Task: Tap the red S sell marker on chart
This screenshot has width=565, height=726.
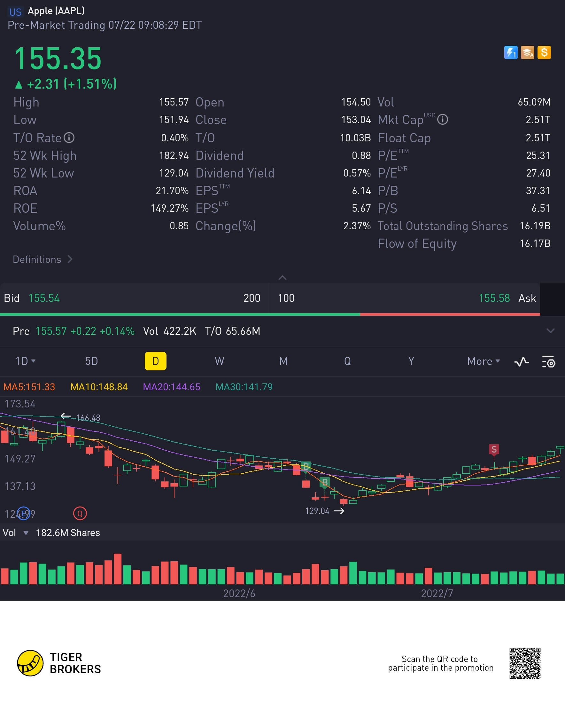Action: pyautogui.click(x=494, y=450)
